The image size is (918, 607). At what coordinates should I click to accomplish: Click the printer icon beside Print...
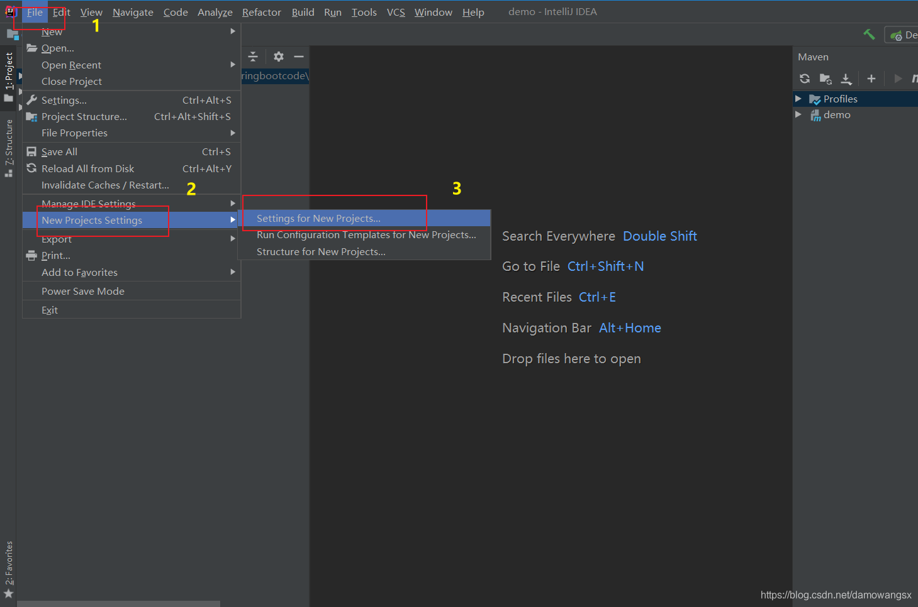(x=31, y=255)
